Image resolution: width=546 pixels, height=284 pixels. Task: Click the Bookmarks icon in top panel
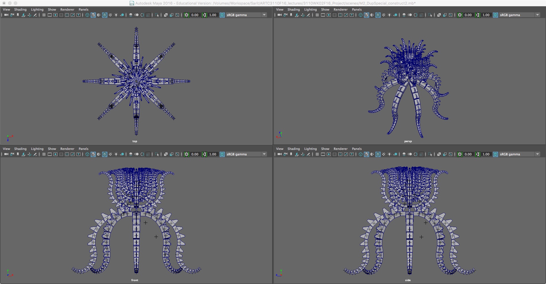coord(18,15)
